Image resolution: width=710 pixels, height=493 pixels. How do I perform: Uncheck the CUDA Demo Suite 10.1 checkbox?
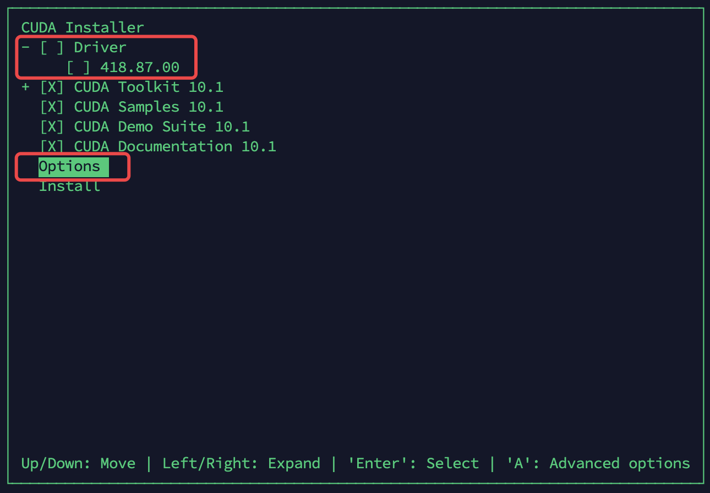pyautogui.click(x=52, y=127)
